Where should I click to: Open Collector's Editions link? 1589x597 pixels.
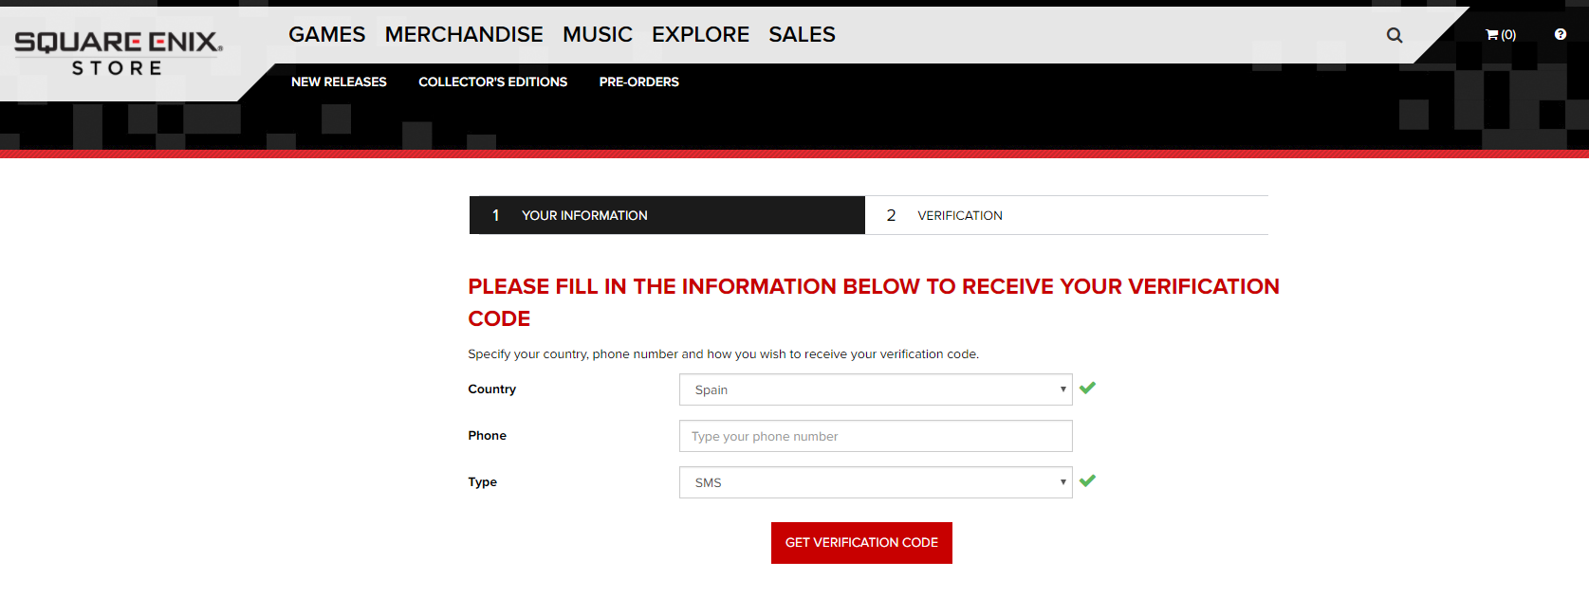point(492,82)
